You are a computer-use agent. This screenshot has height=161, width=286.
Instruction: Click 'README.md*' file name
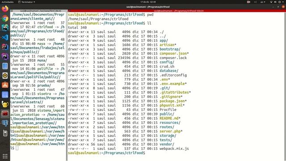pyautogui.click(x=170, y=118)
